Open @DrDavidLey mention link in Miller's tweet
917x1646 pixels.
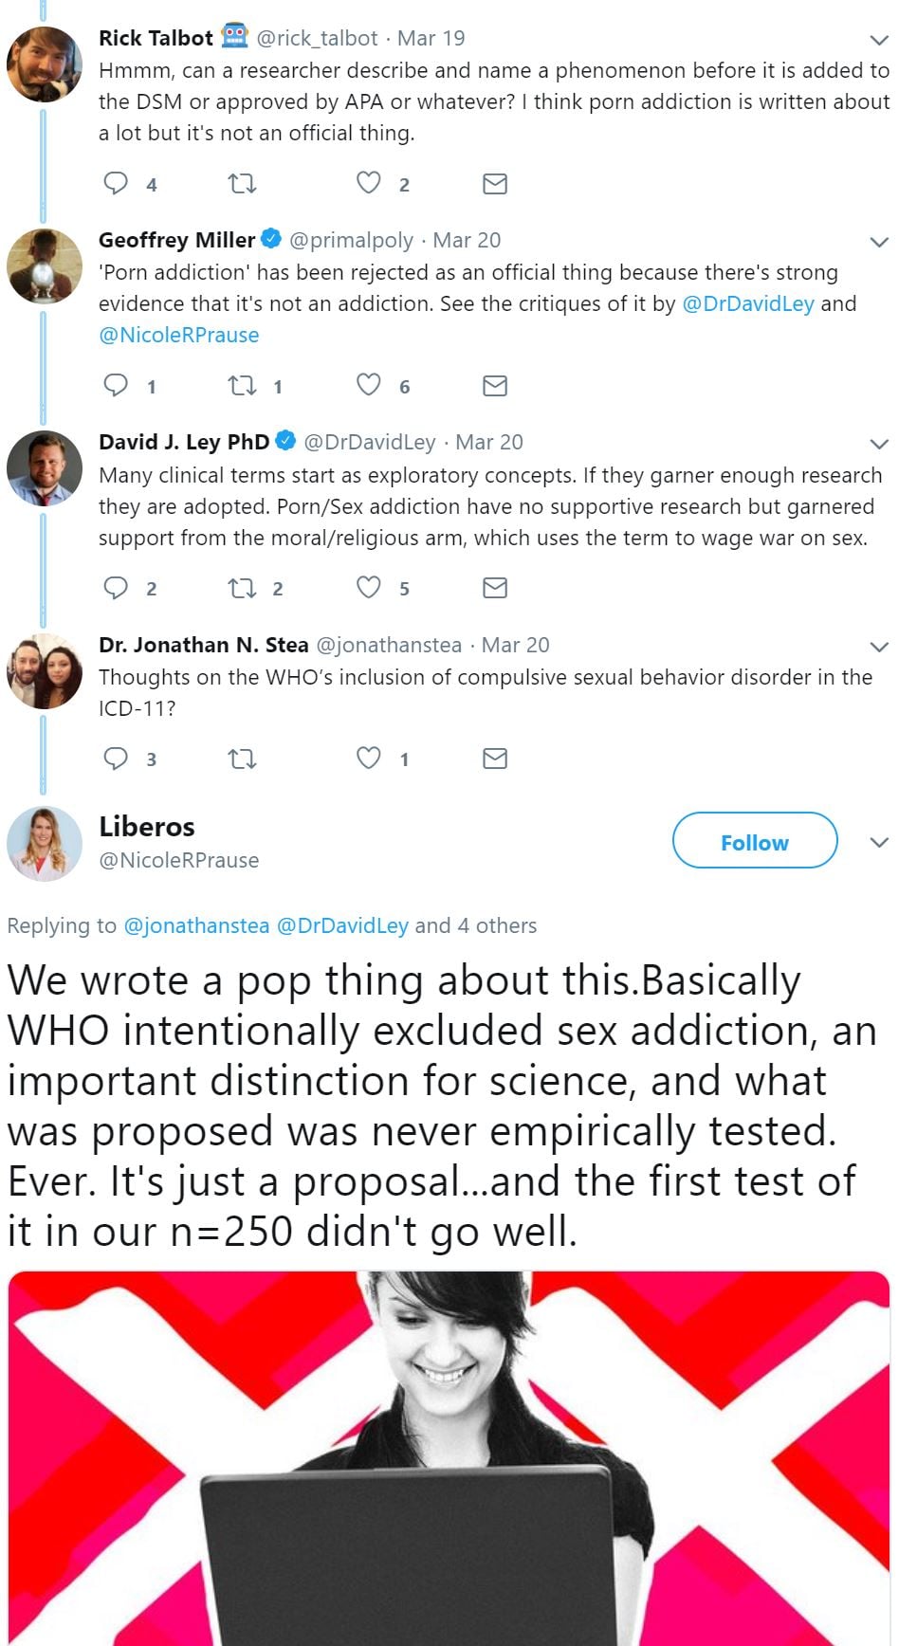(x=747, y=303)
